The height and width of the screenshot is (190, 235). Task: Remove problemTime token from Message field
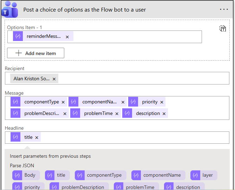(117, 114)
